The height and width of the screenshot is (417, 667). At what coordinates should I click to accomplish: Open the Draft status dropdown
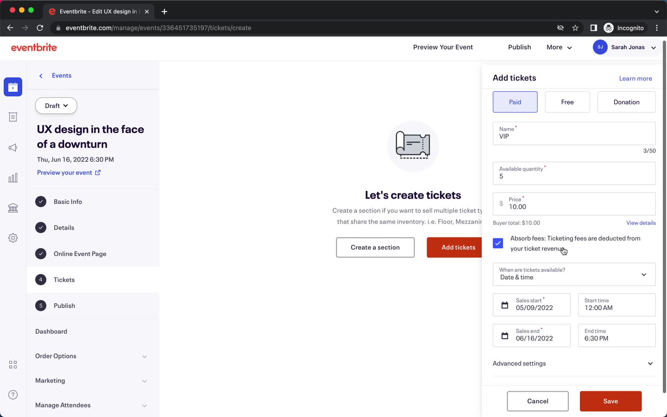(x=56, y=106)
